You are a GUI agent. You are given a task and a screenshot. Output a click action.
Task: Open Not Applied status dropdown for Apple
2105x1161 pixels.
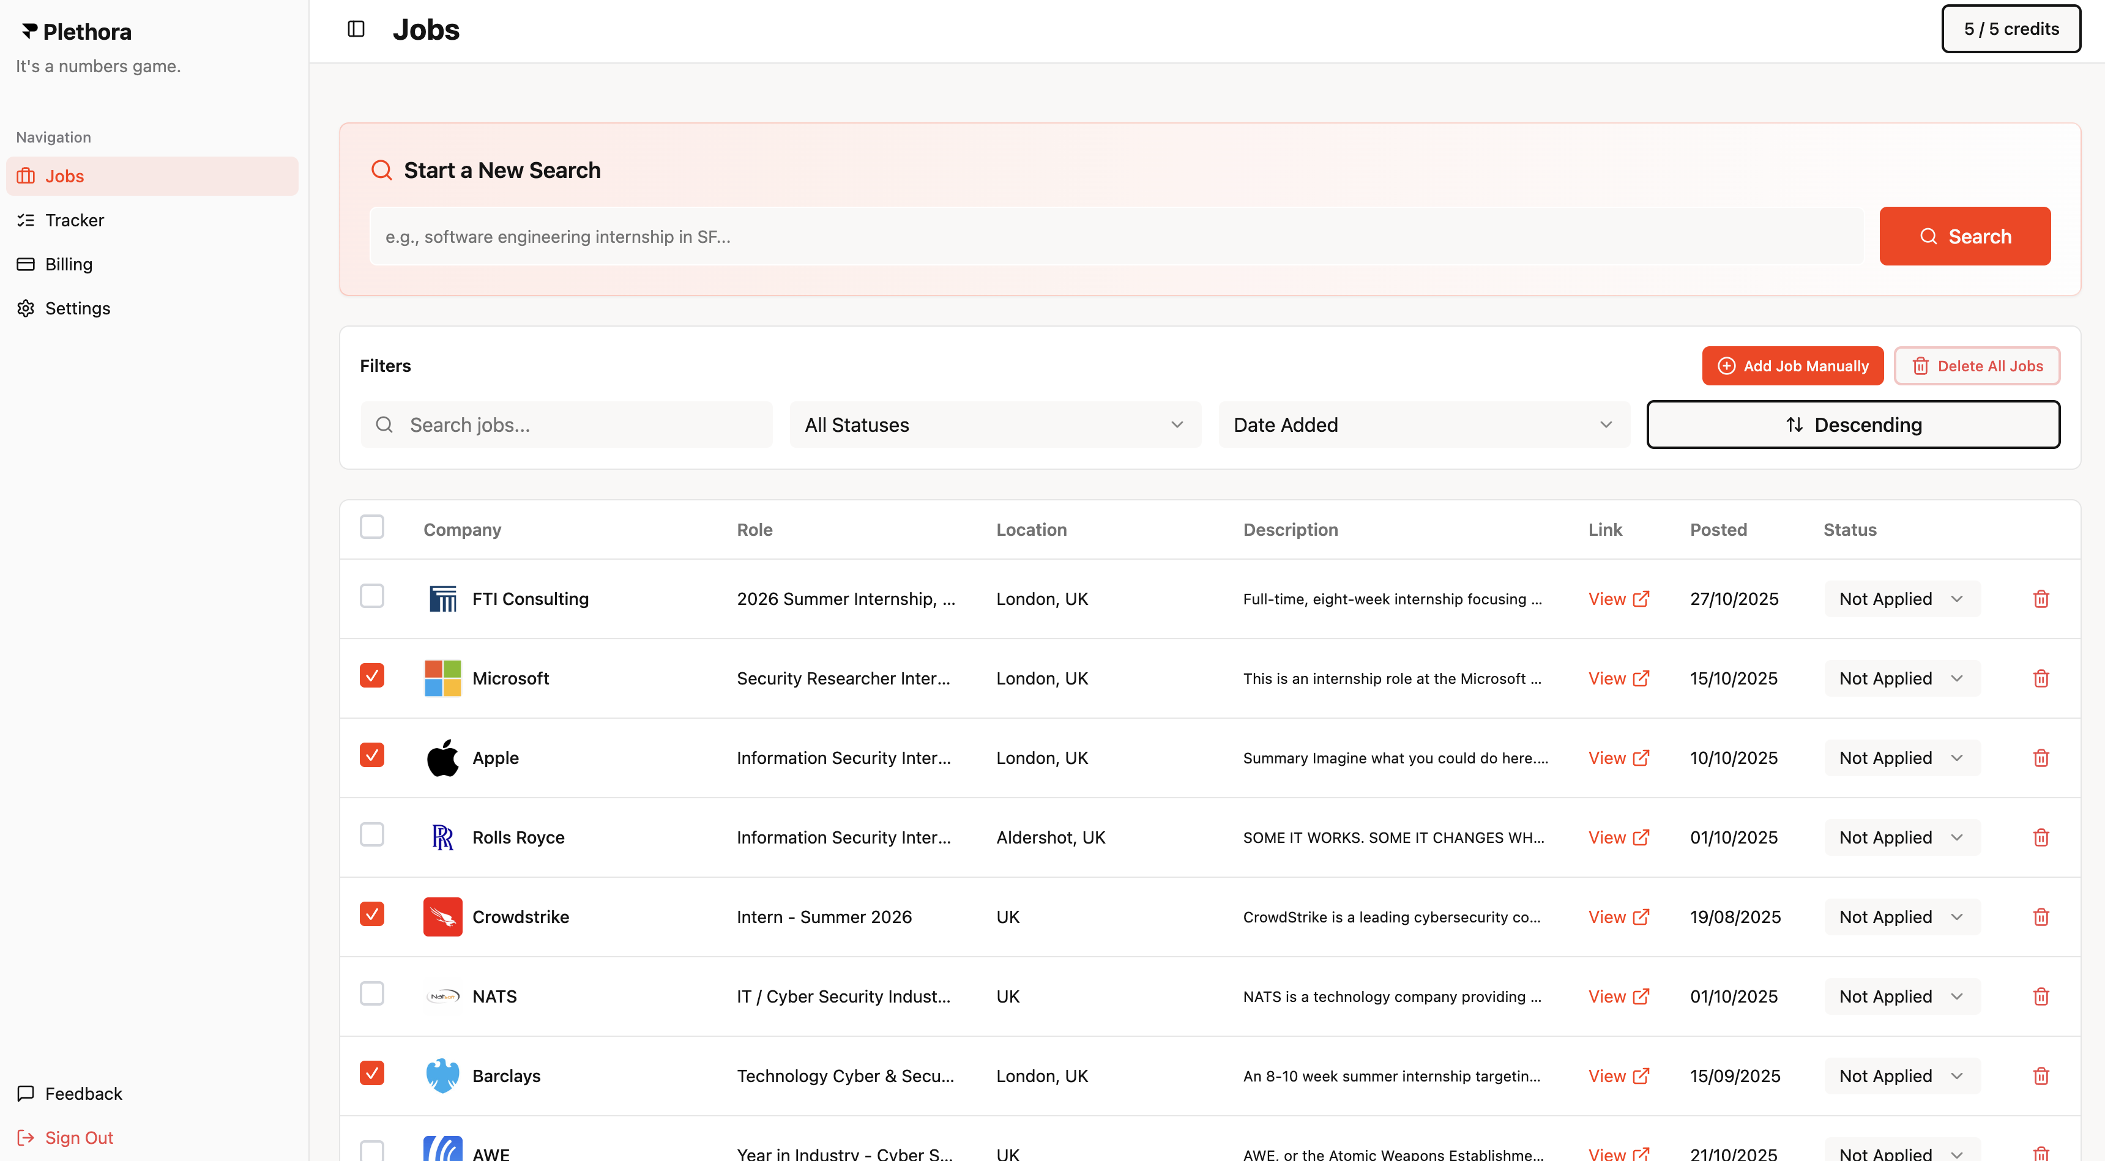1901,757
